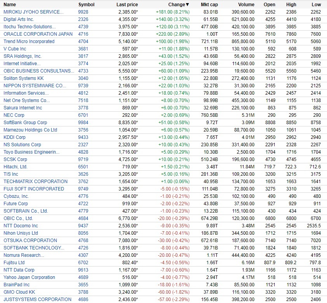Screen dimensions: 327x303
Task: Open NIPPON SYSTEMWARE CO link
Action: click(35, 86)
